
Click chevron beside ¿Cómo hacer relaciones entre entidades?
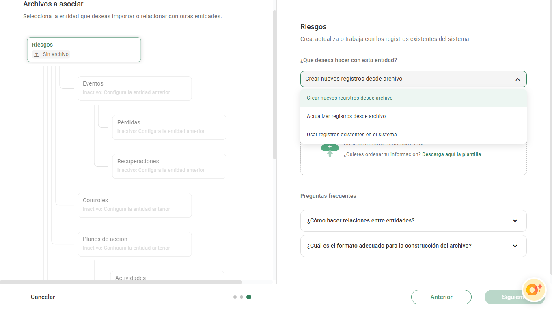point(515,221)
